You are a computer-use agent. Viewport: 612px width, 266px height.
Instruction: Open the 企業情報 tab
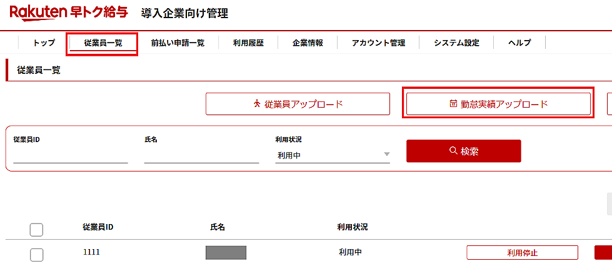308,43
